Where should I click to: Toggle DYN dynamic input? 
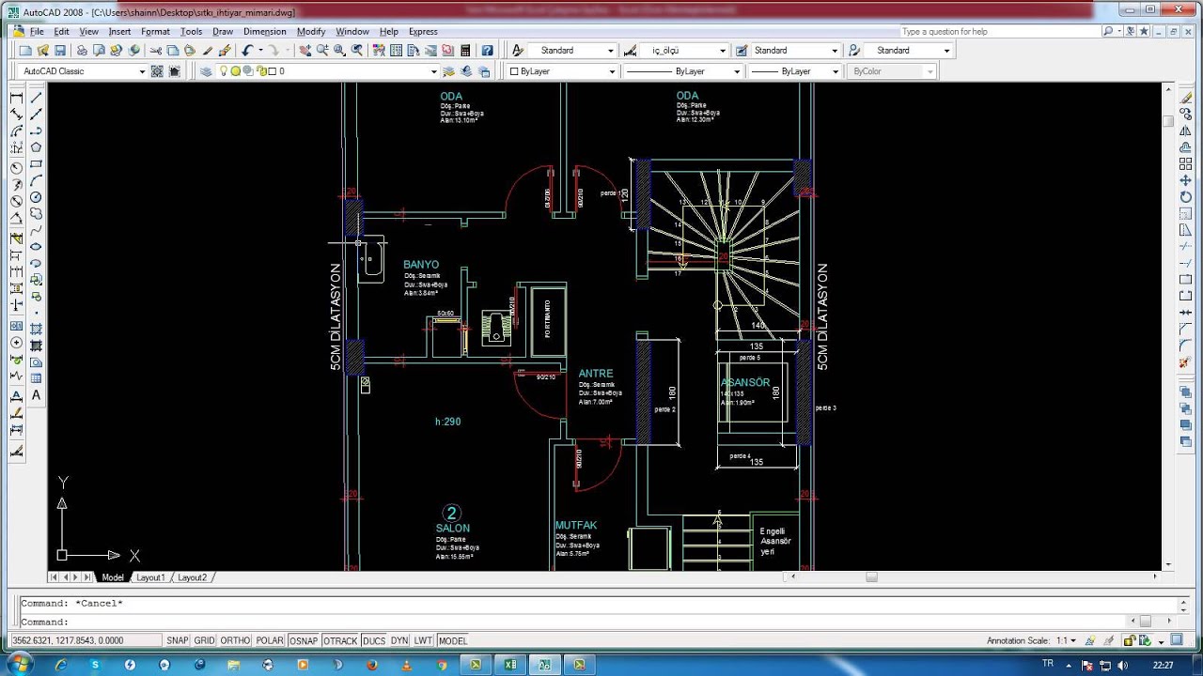[399, 640]
